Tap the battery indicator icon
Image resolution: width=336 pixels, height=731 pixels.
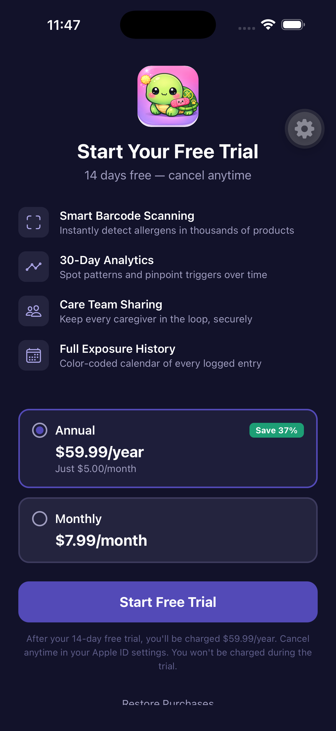293,25
